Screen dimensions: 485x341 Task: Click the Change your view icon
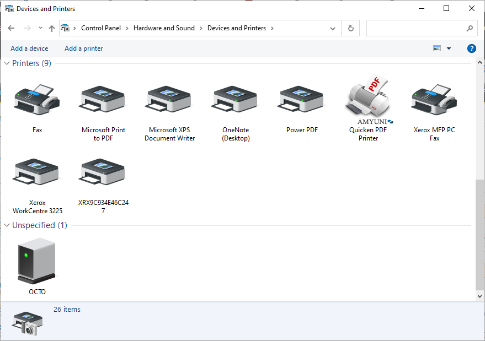point(437,48)
